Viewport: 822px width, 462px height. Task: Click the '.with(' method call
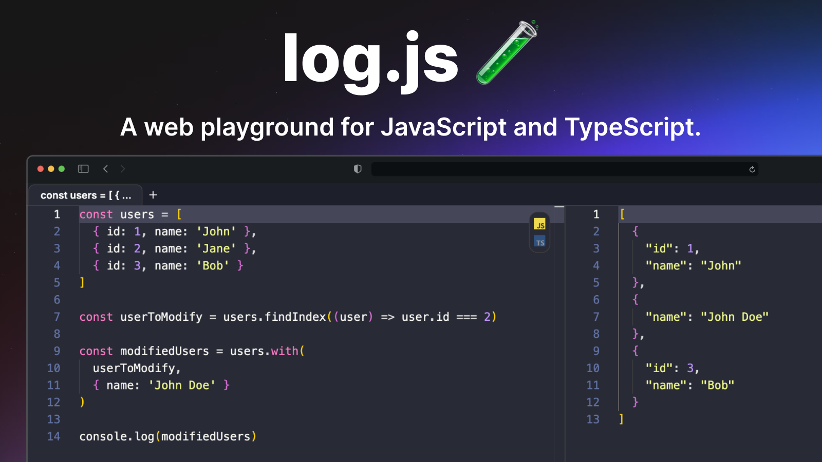[x=285, y=351]
